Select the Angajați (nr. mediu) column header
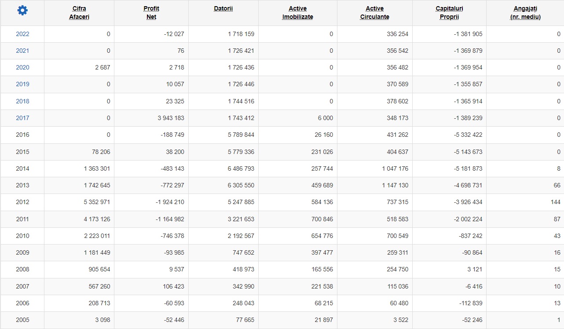 coord(525,13)
